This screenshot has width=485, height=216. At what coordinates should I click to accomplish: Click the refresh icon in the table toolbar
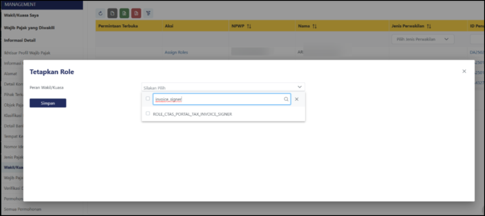100,14
